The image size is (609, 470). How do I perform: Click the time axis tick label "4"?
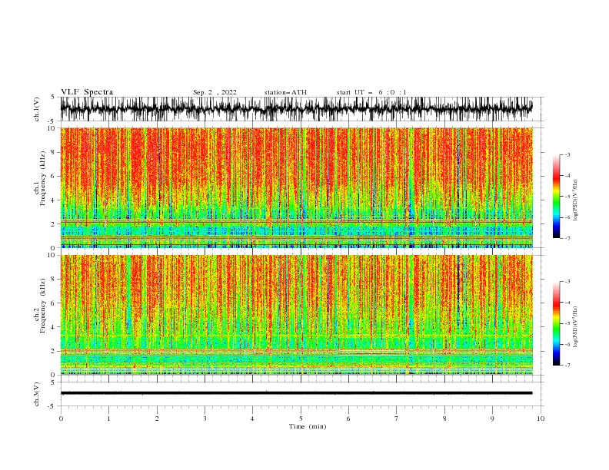pyautogui.click(x=253, y=419)
